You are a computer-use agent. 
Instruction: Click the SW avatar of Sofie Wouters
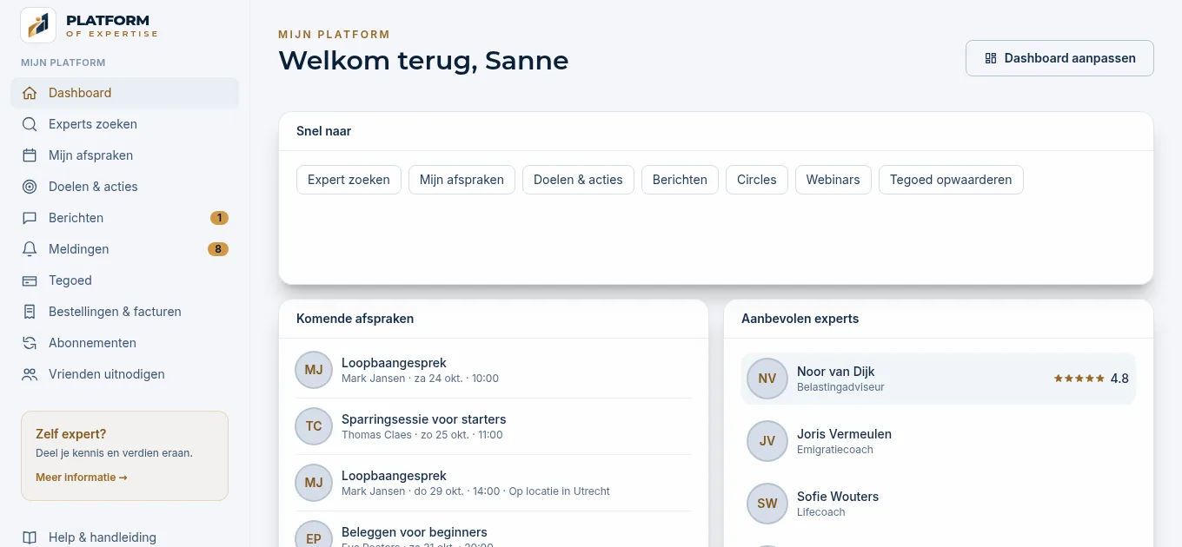point(767,504)
